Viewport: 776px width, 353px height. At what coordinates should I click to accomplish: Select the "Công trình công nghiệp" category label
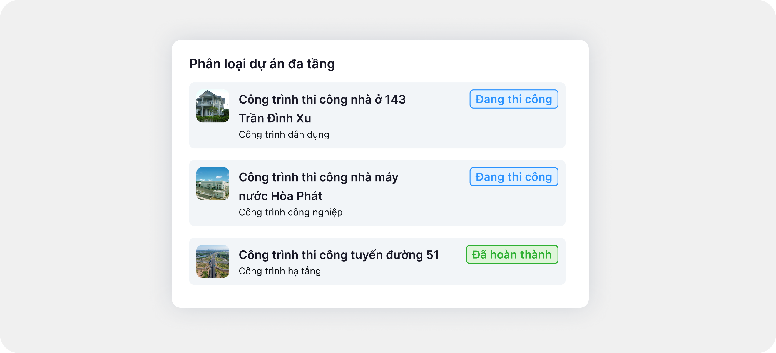[290, 212]
